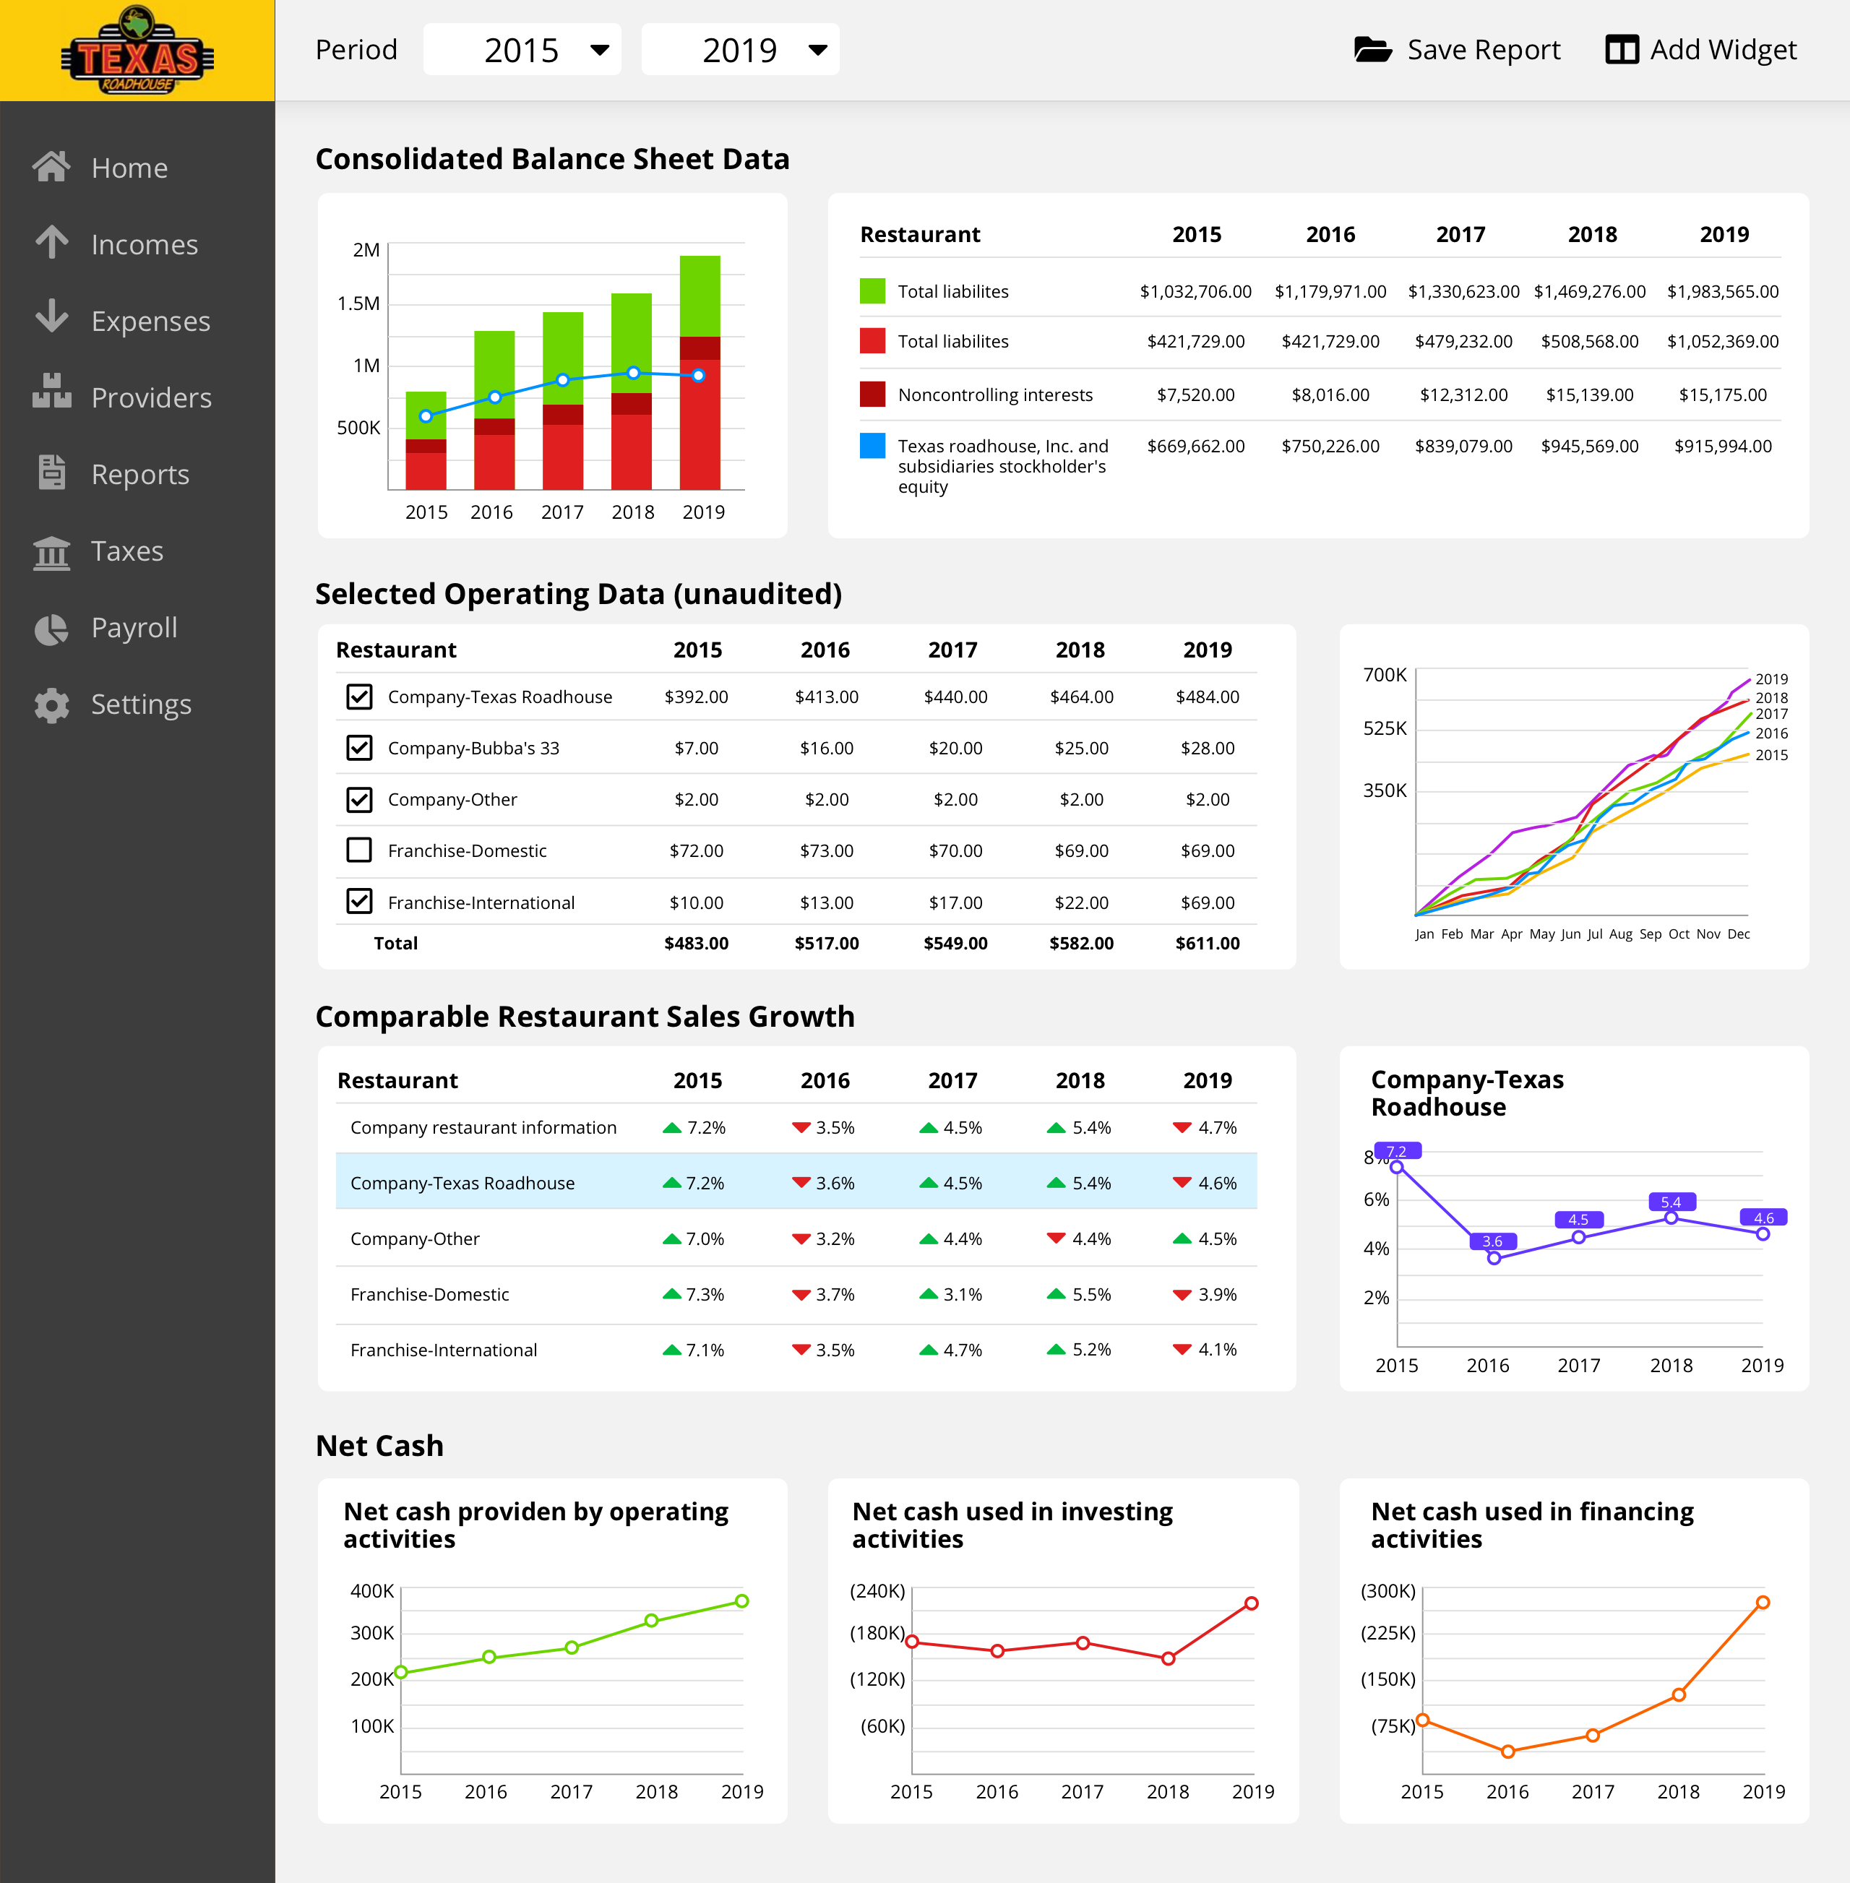Click the Home house icon
The width and height of the screenshot is (1850, 1883).
coord(51,167)
